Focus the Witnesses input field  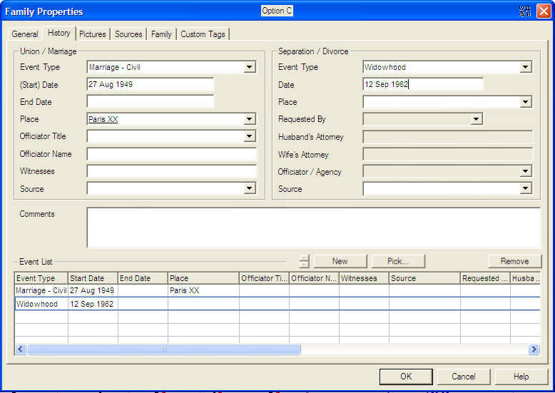point(171,172)
